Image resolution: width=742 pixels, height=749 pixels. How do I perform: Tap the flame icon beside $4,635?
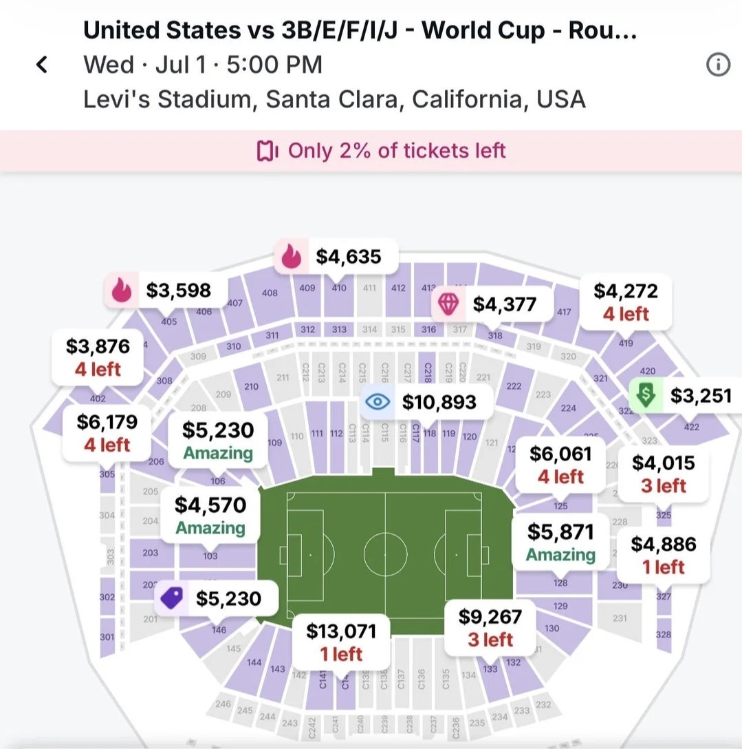pyautogui.click(x=291, y=256)
